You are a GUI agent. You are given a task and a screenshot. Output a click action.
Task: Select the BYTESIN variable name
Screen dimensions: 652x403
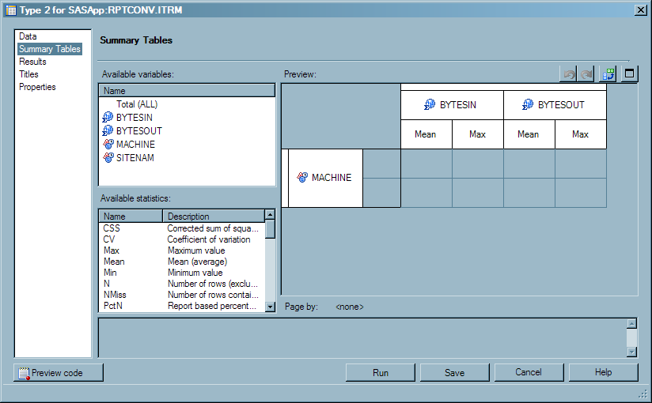pyautogui.click(x=135, y=118)
